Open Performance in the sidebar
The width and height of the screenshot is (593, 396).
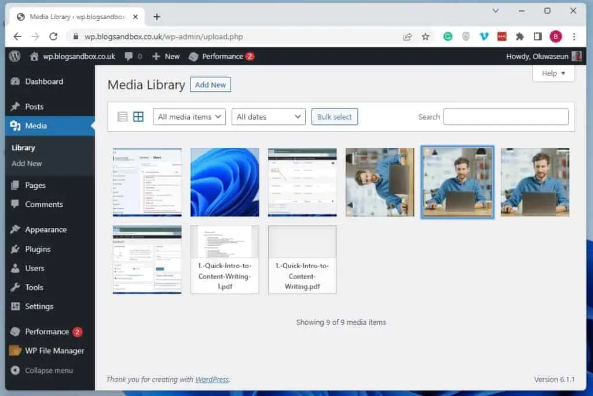[x=47, y=332]
